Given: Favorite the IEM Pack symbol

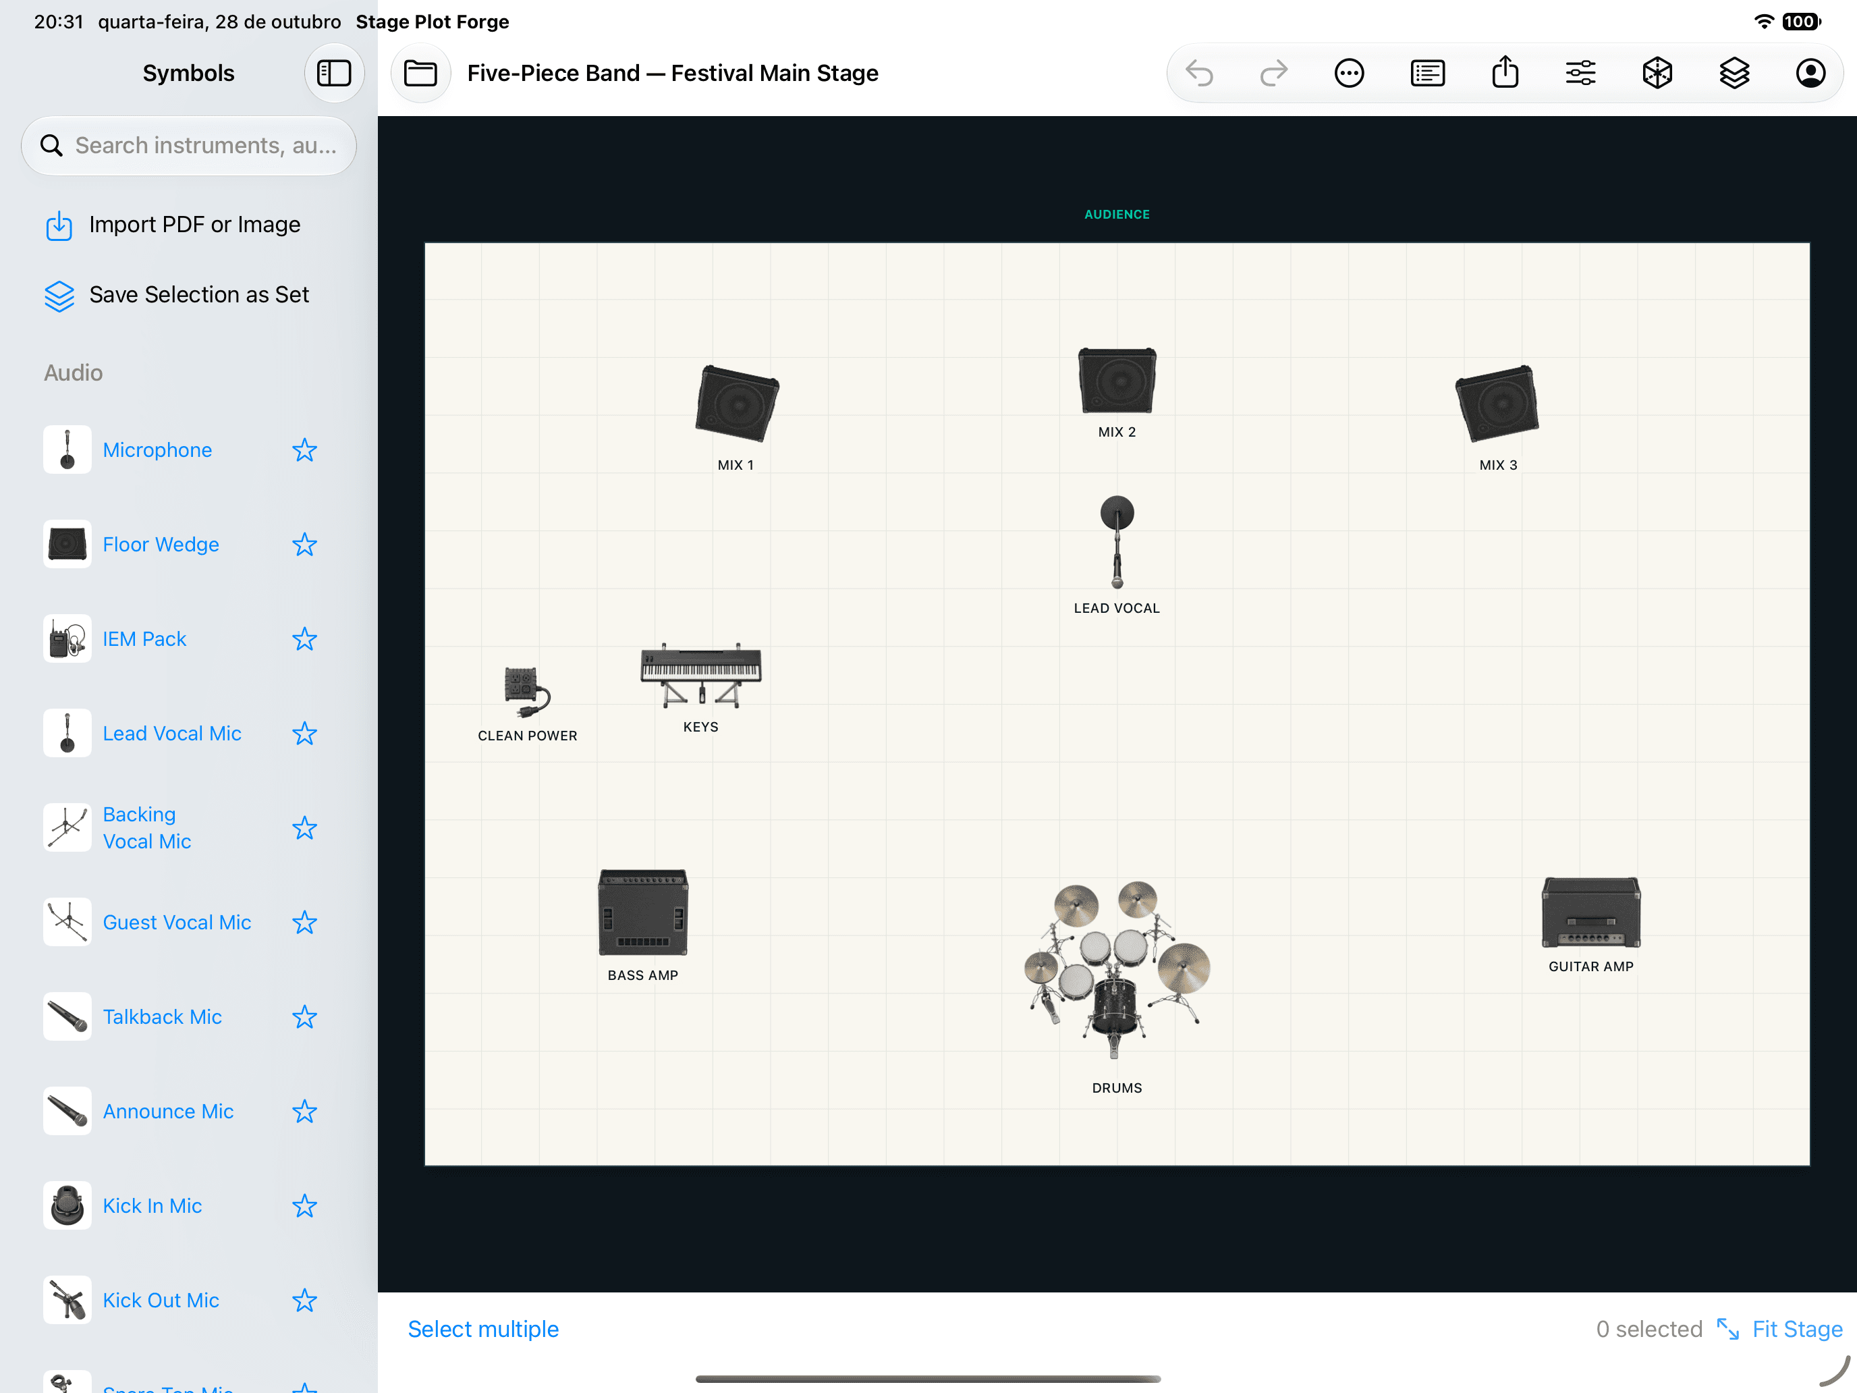Looking at the screenshot, I should [x=304, y=639].
